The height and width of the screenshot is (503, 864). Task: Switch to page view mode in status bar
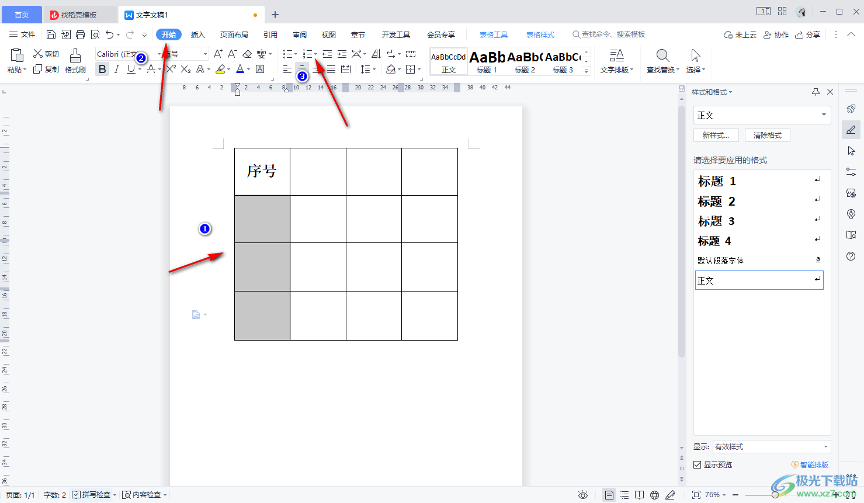tap(609, 495)
